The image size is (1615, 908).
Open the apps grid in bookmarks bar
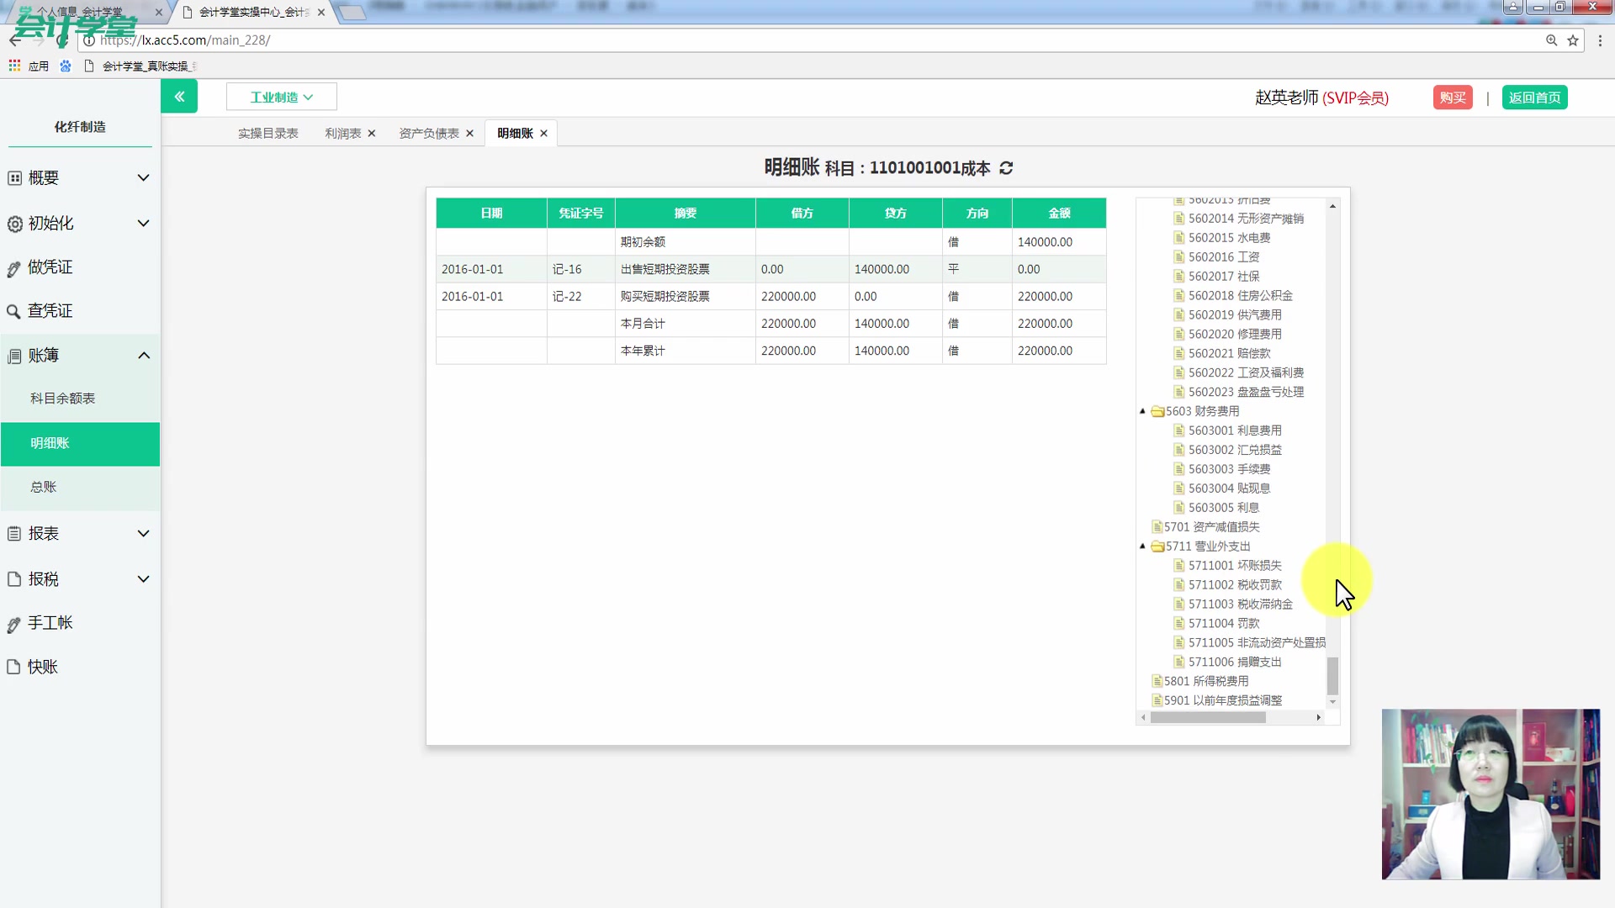(14, 66)
